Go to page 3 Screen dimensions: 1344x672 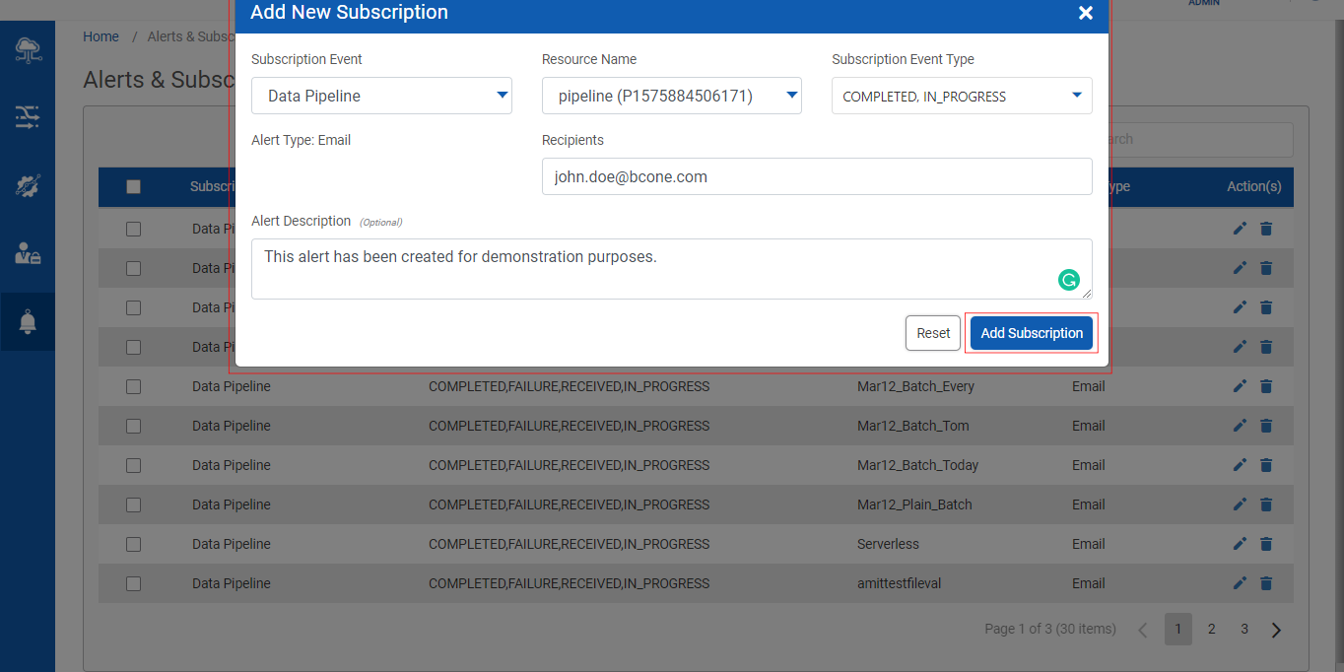[1244, 629]
